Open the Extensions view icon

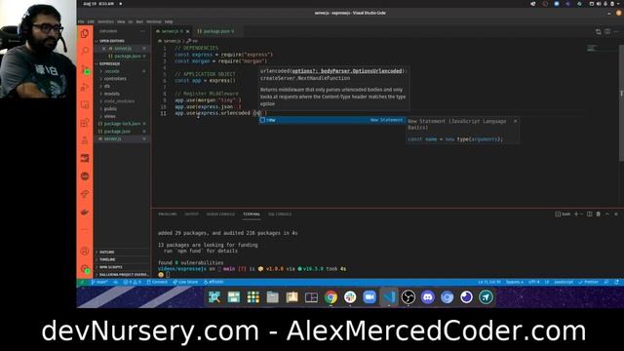click(x=85, y=123)
